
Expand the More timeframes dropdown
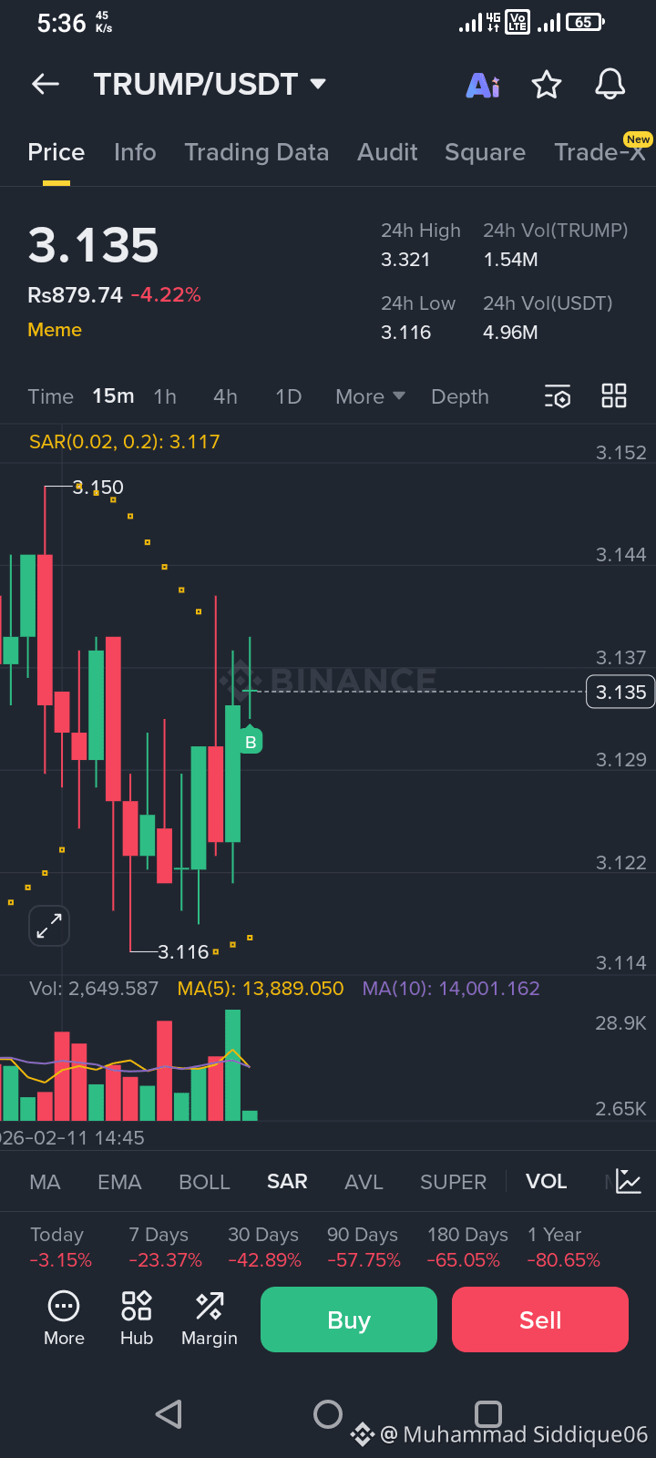(x=370, y=396)
